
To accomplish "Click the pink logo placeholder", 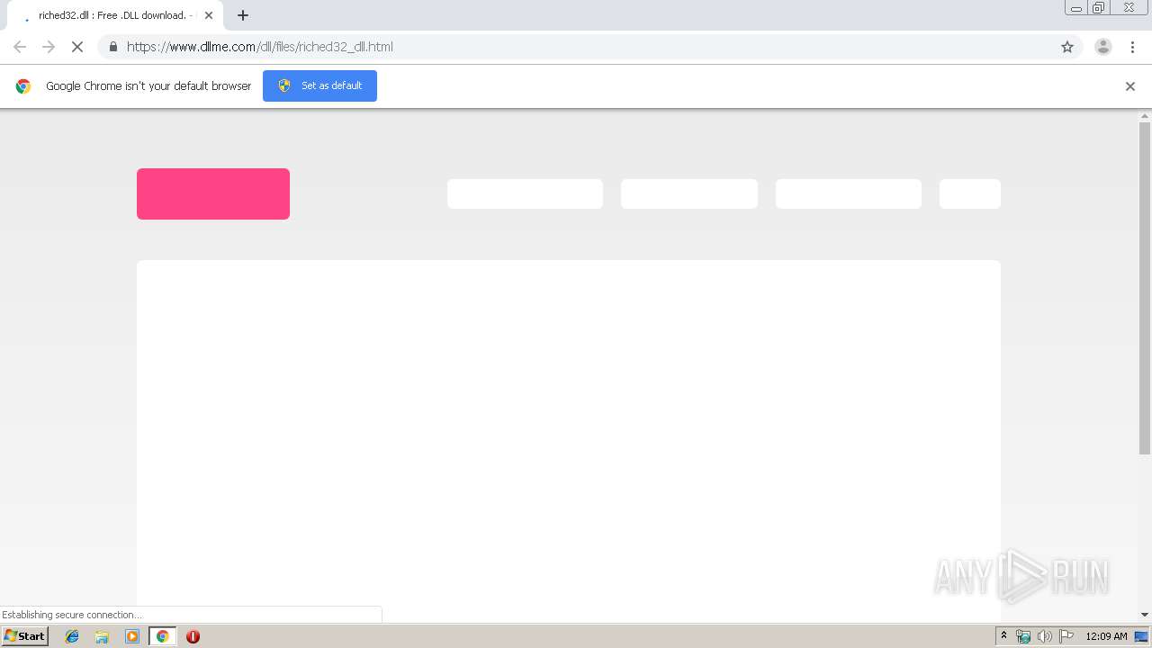I will tap(213, 193).
